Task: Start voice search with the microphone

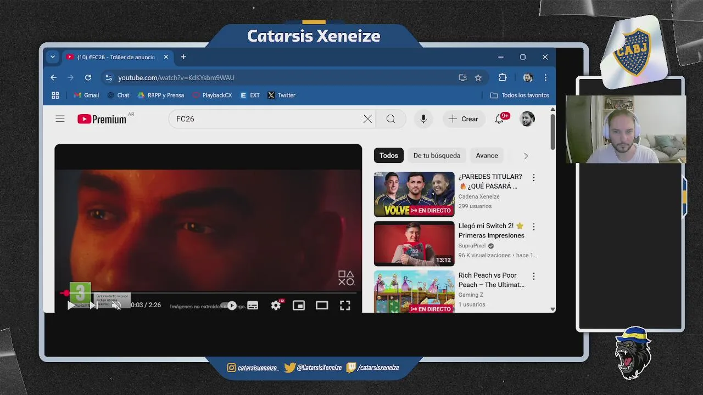Action: tap(423, 119)
